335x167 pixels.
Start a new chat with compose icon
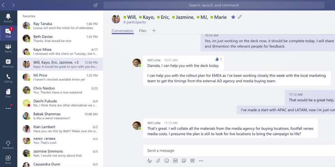click(95, 5)
